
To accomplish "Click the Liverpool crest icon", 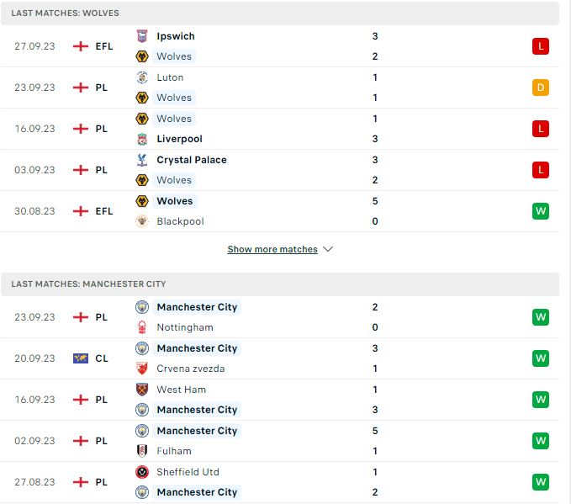I will pyautogui.click(x=142, y=139).
